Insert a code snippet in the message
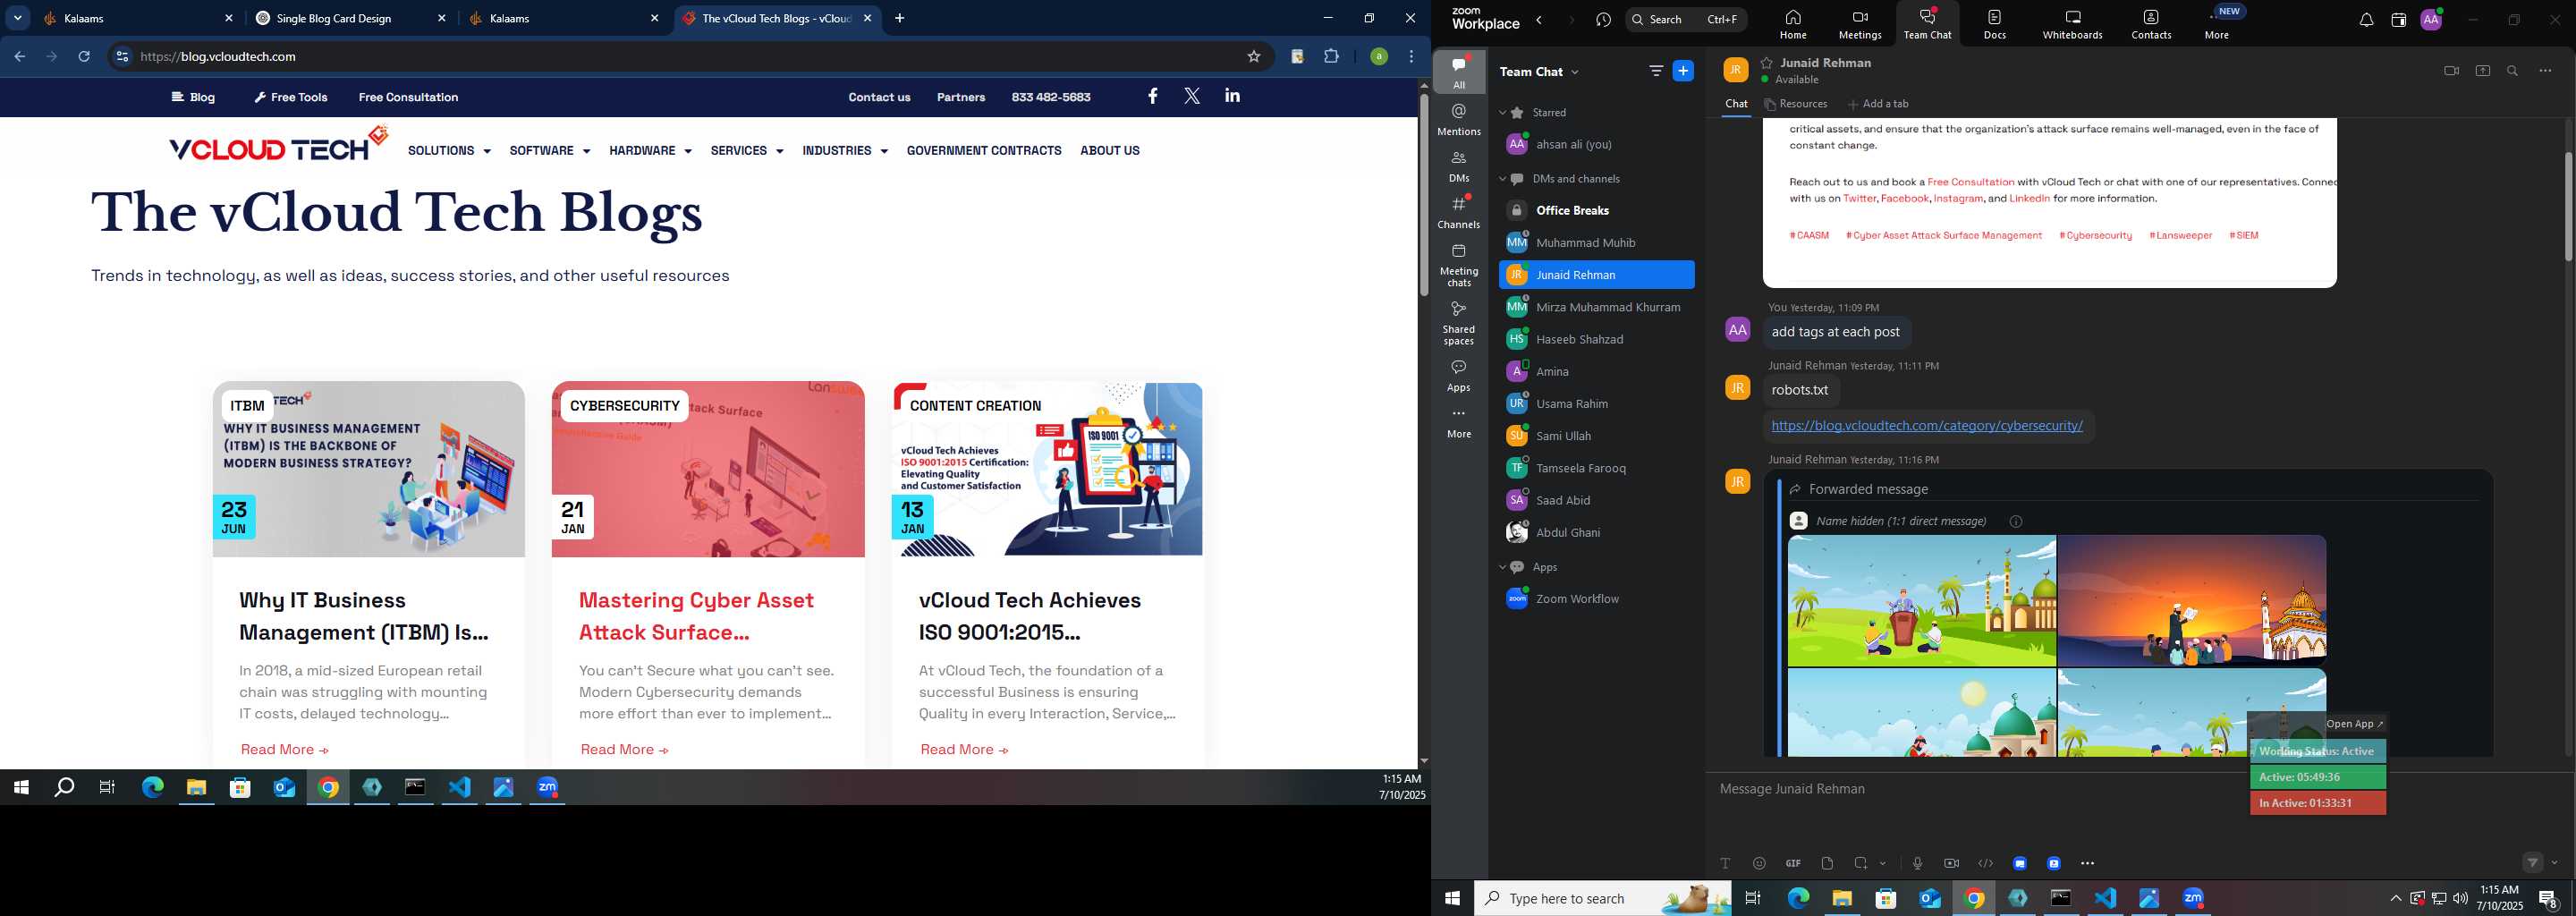Image resolution: width=2576 pixels, height=916 pixels. 1985,863
